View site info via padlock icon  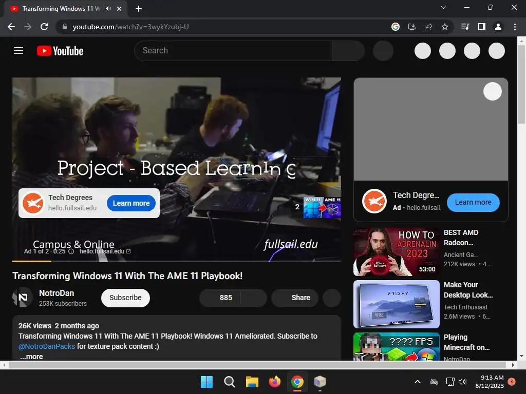pos(64,27)
